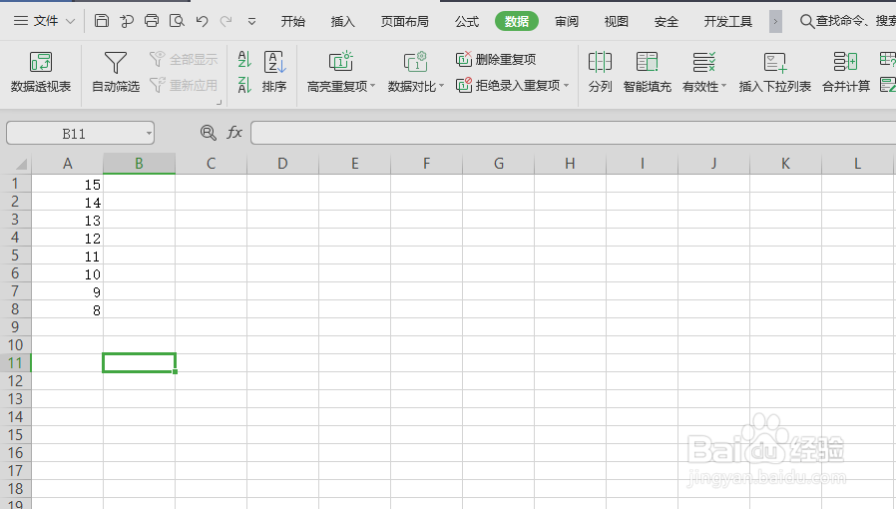Switch to the 审阅 tab
The width and height of the screenshot is (896, 509).
(x=567, y=22)
